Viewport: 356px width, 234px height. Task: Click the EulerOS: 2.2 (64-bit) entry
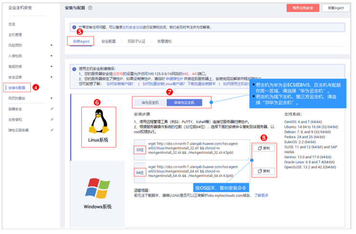[300, 142]
